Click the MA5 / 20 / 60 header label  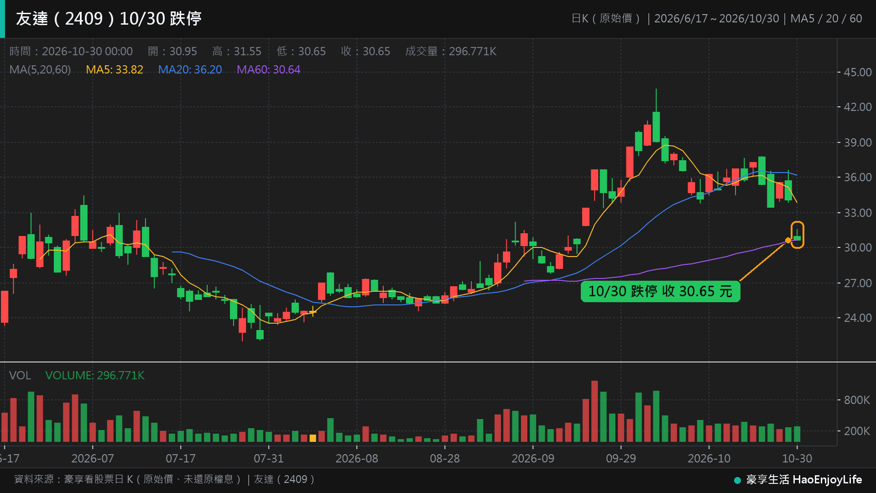pyautogui.click(x=826, y=18)
